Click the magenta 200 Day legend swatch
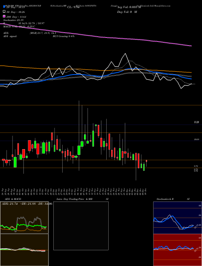 pyautogui.click(x=4, y=17)
